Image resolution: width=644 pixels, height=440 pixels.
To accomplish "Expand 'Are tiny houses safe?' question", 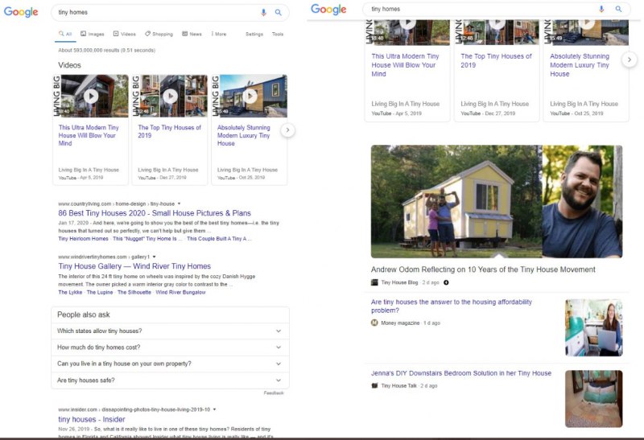I will [170, 380].
